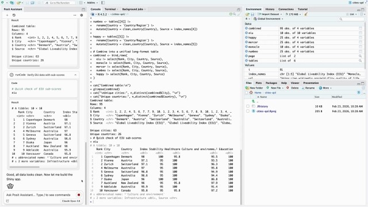Click the Create Project icon in top toolbar
368x207 pixels.
11,2
